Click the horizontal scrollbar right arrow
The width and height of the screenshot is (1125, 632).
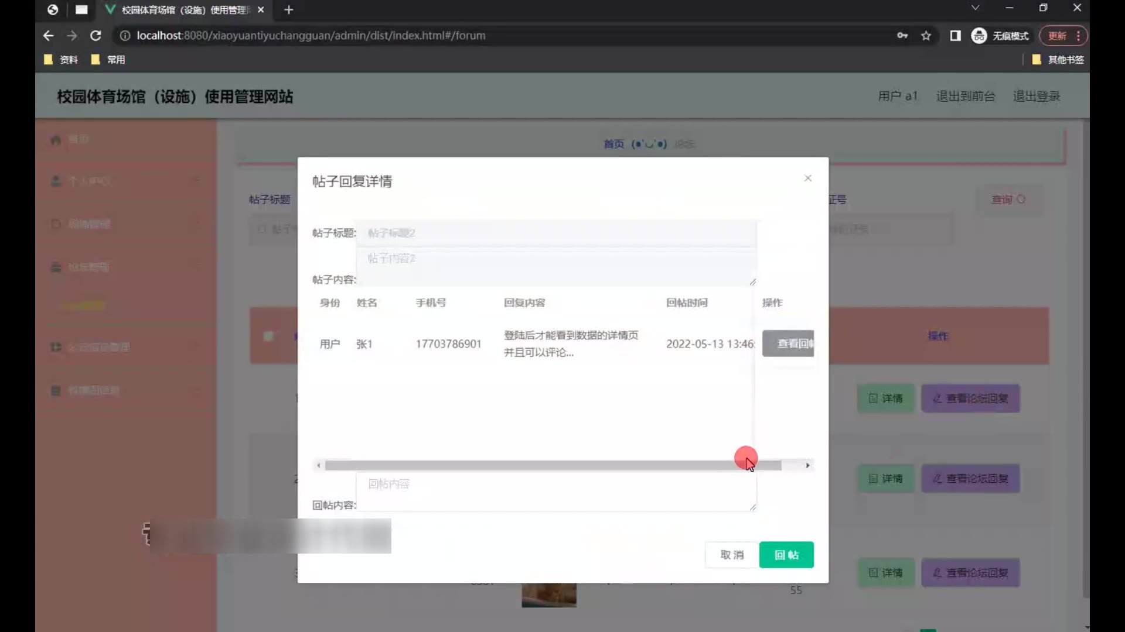point(807,466)
